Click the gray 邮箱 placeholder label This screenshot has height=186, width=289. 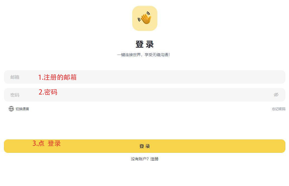point(15,77)
